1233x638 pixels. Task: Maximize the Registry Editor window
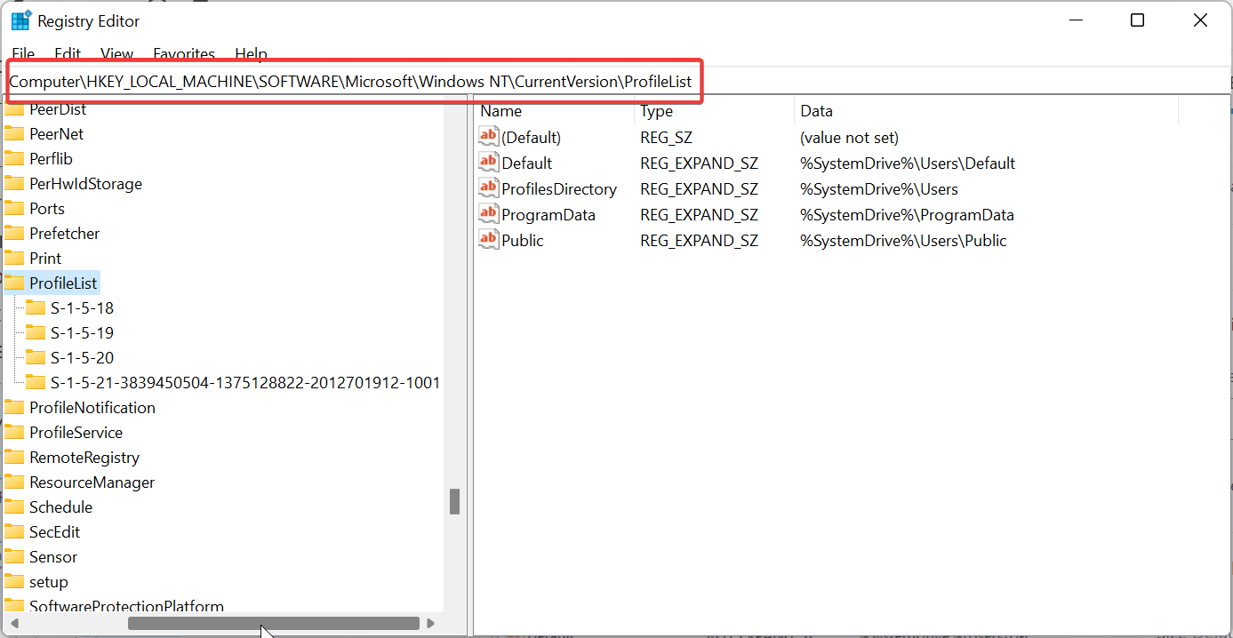pyautogui.click(x=1137, y=20)
